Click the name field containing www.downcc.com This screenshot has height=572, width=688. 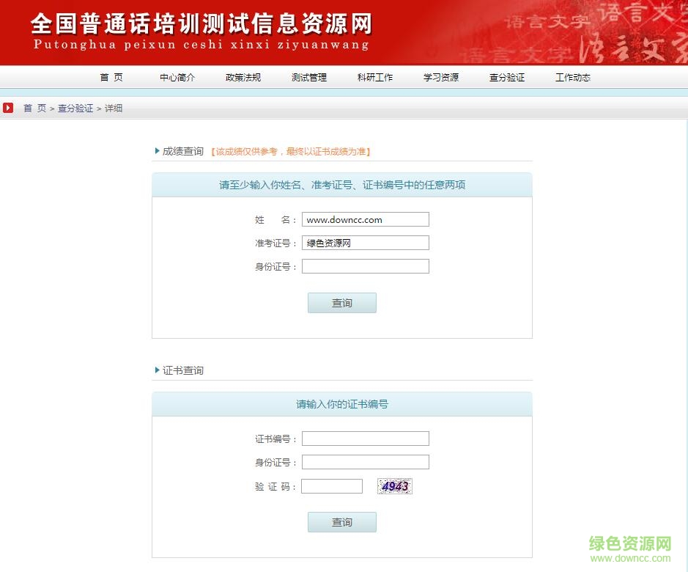[x=365, y=219]
